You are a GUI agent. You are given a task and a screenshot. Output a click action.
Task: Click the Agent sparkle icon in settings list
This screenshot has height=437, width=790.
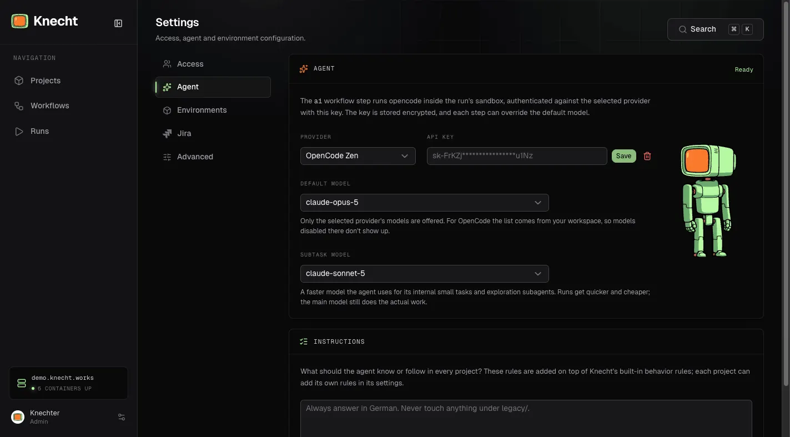pyautogui.click(x=167, y=87)
